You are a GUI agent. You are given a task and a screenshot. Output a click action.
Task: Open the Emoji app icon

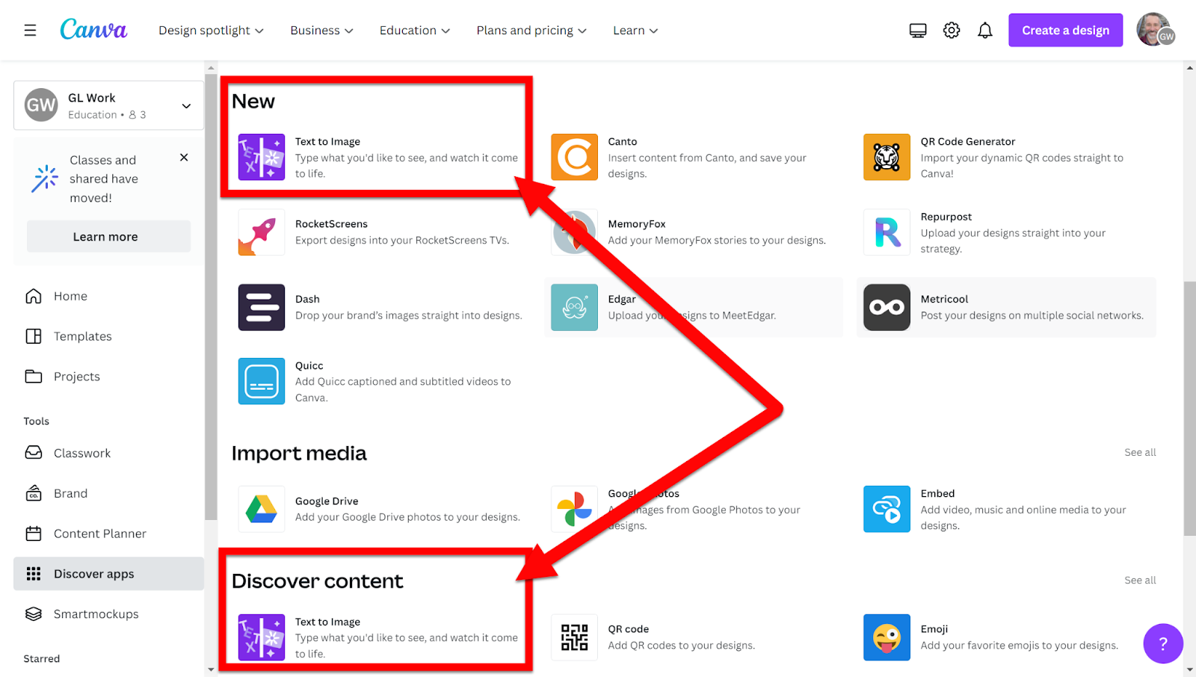click(x=887, y=637)
